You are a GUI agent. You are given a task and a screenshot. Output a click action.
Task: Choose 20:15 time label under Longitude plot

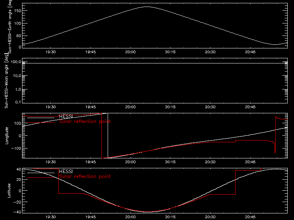pos(171,162)
